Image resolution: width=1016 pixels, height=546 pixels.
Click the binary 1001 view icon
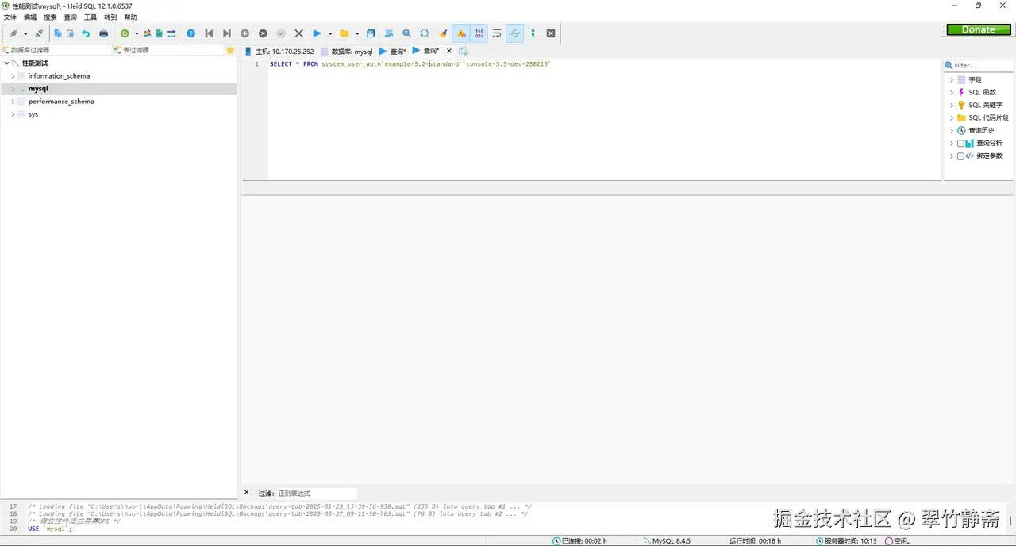[479, 33]
